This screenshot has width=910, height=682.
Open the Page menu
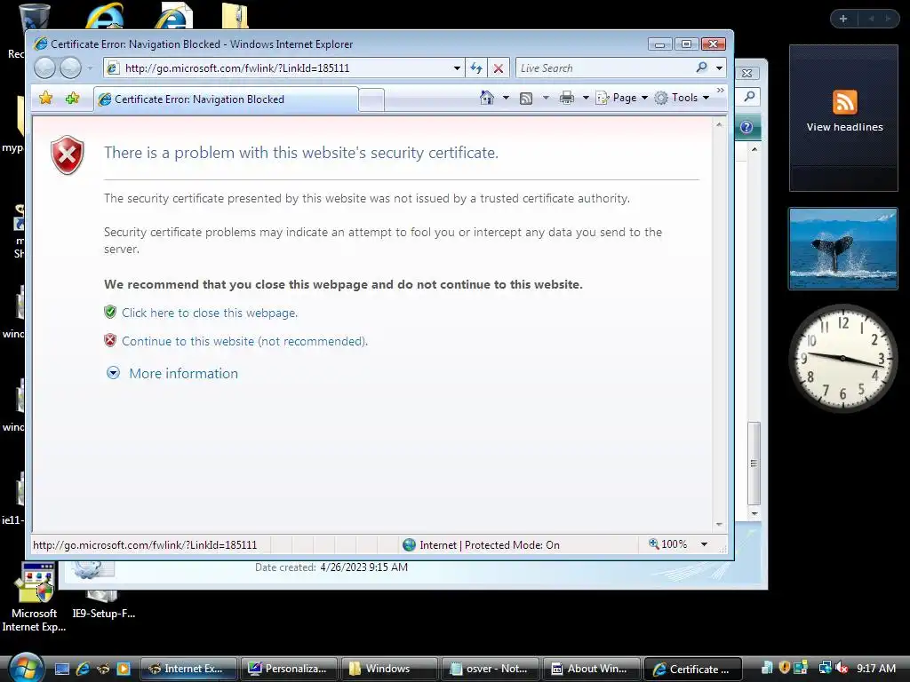[622, 98]
